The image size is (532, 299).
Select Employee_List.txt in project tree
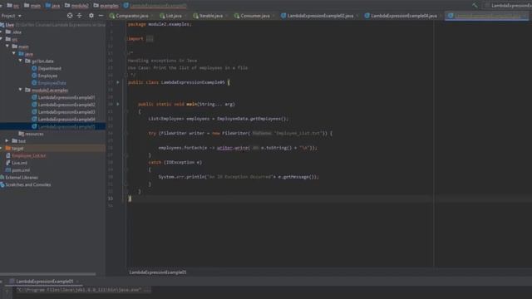click(29, 155)
